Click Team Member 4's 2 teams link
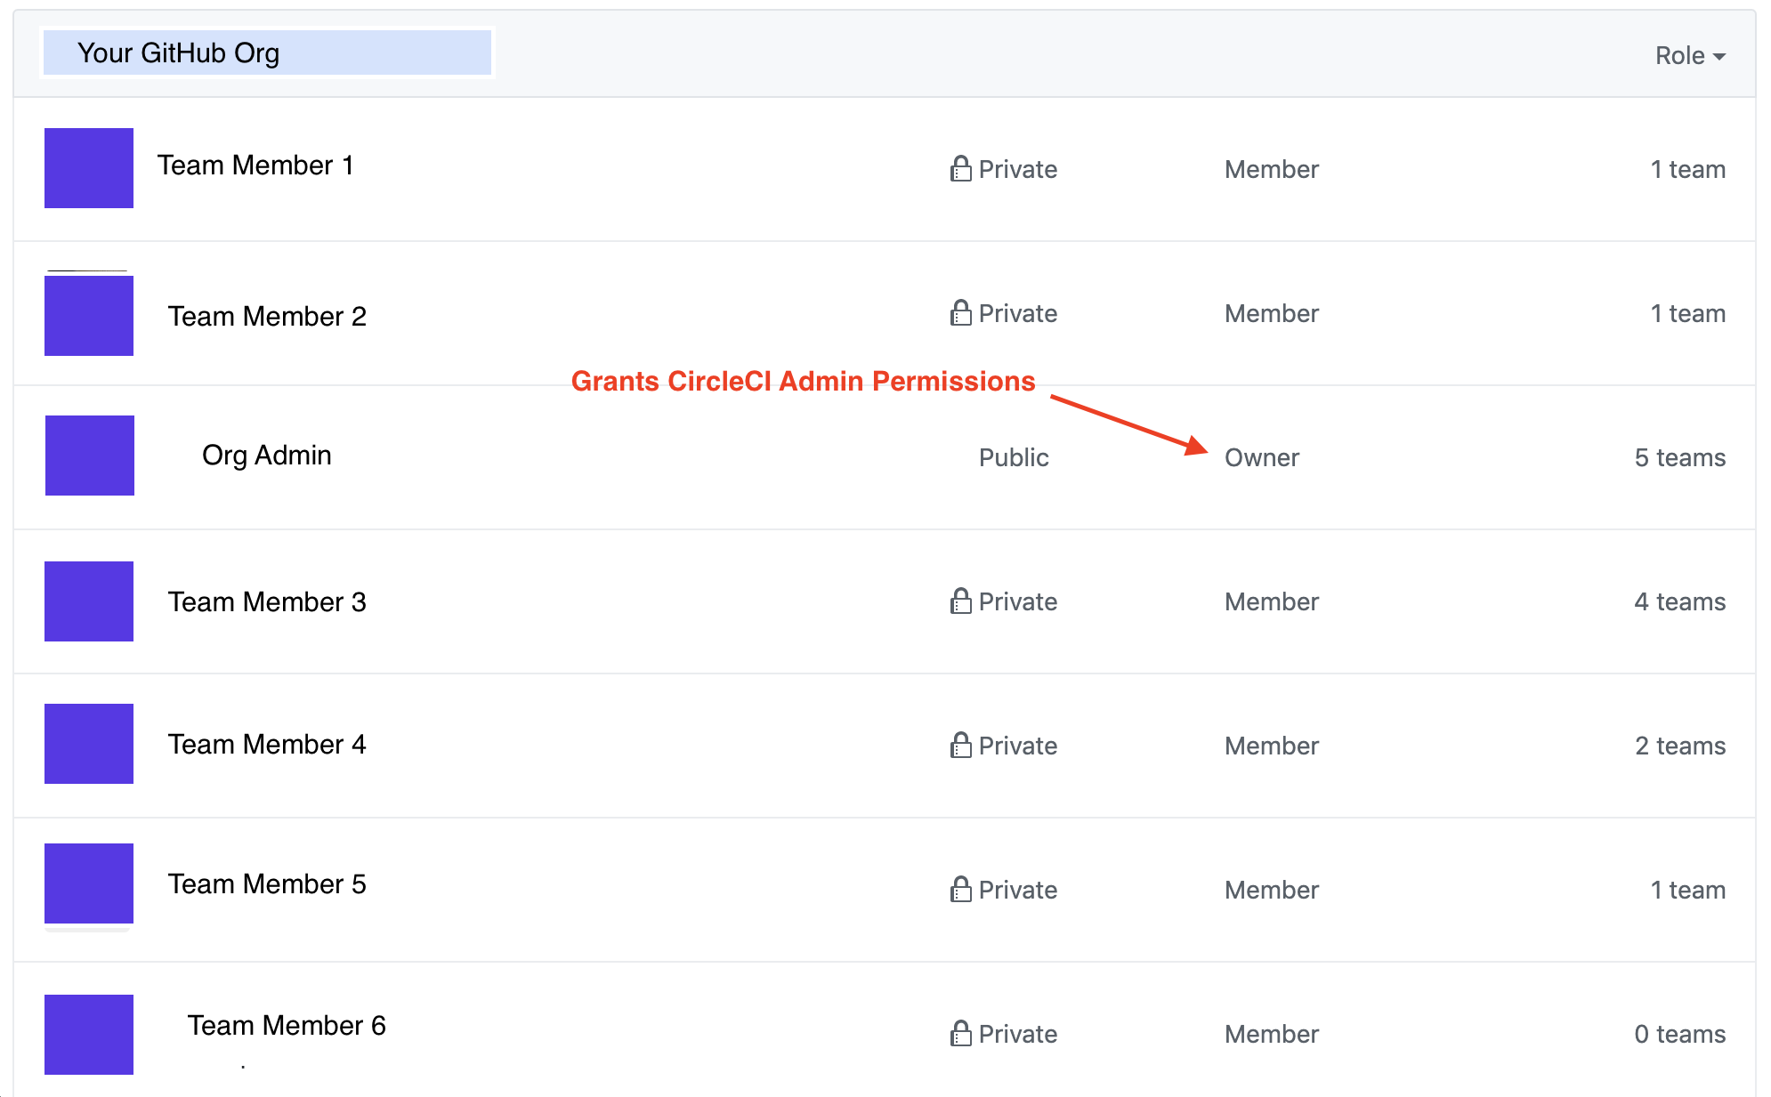The image size is (1771, 1097). pos(1679,746)
